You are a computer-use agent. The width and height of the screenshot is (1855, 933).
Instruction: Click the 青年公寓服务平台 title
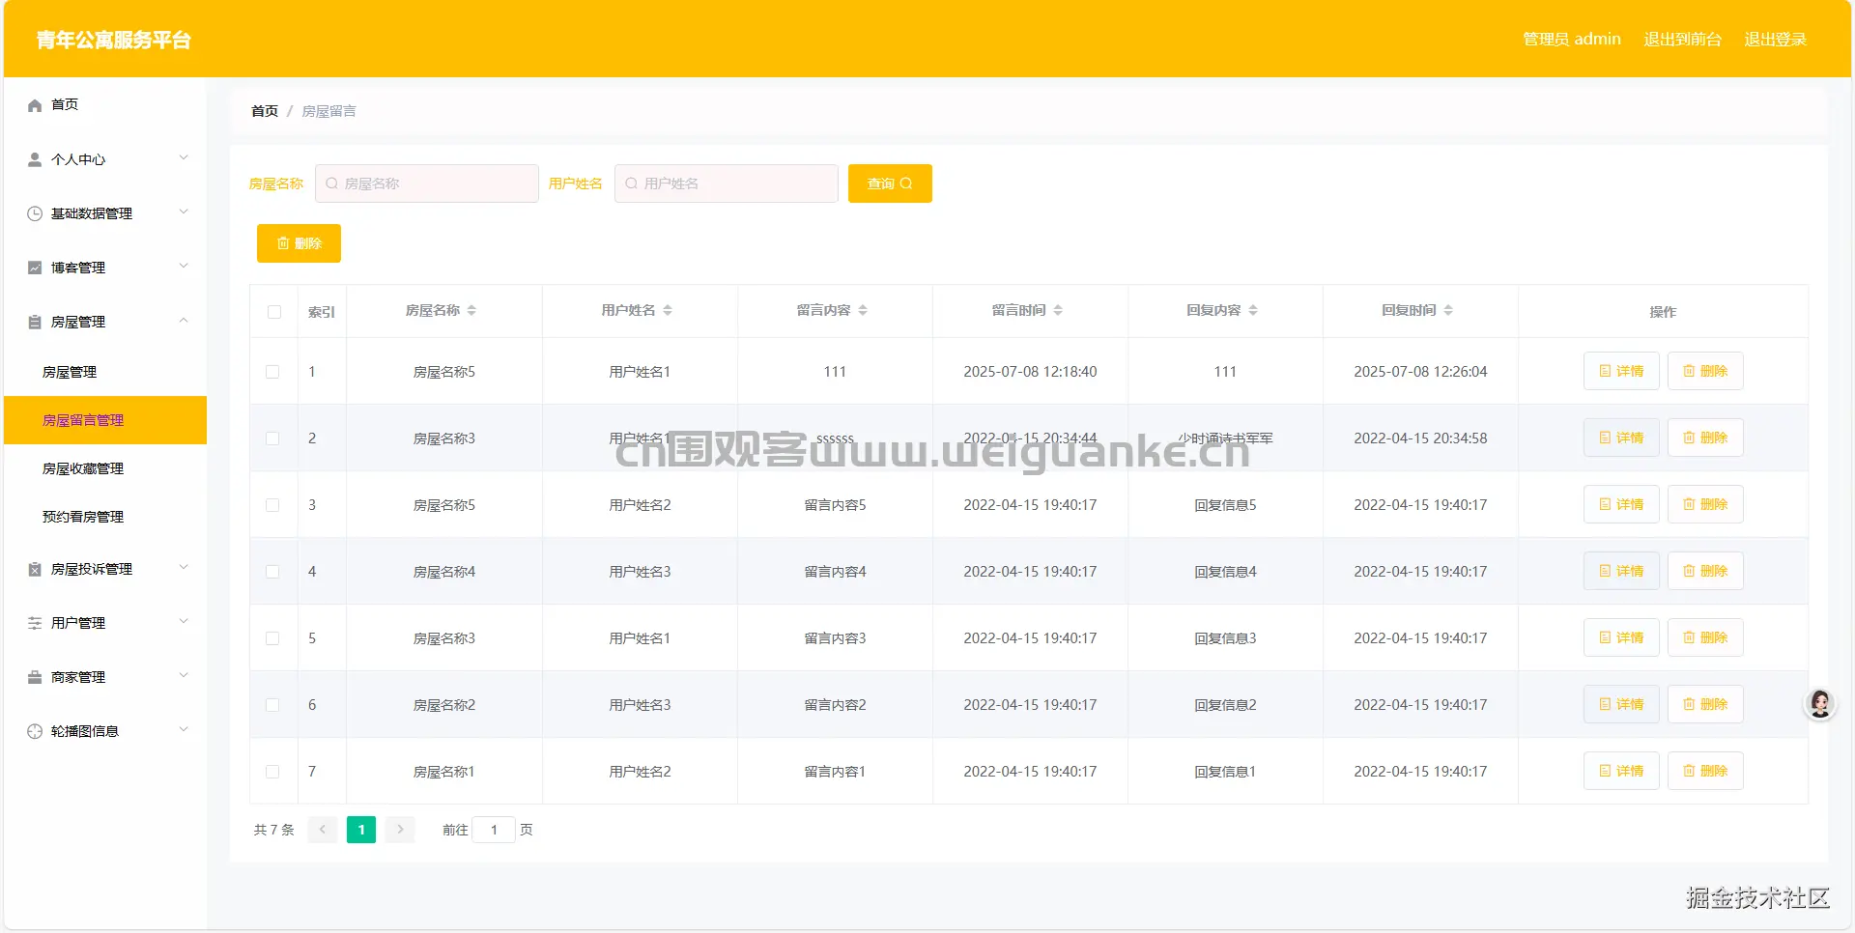click(x=114, y=40)
